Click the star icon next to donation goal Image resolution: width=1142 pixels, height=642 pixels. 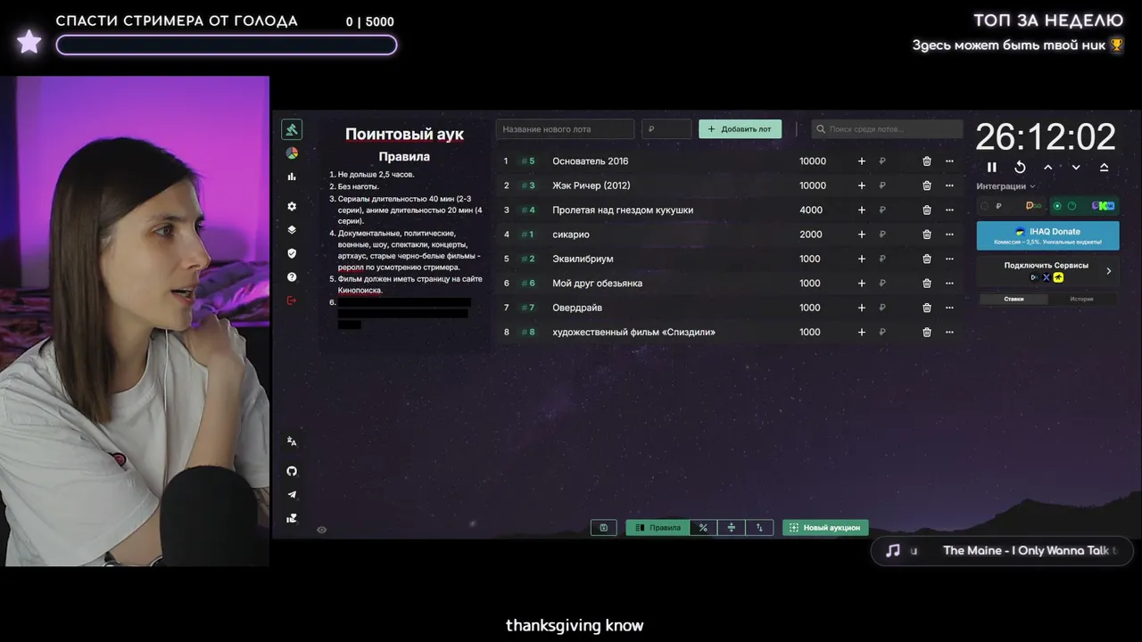29,41
